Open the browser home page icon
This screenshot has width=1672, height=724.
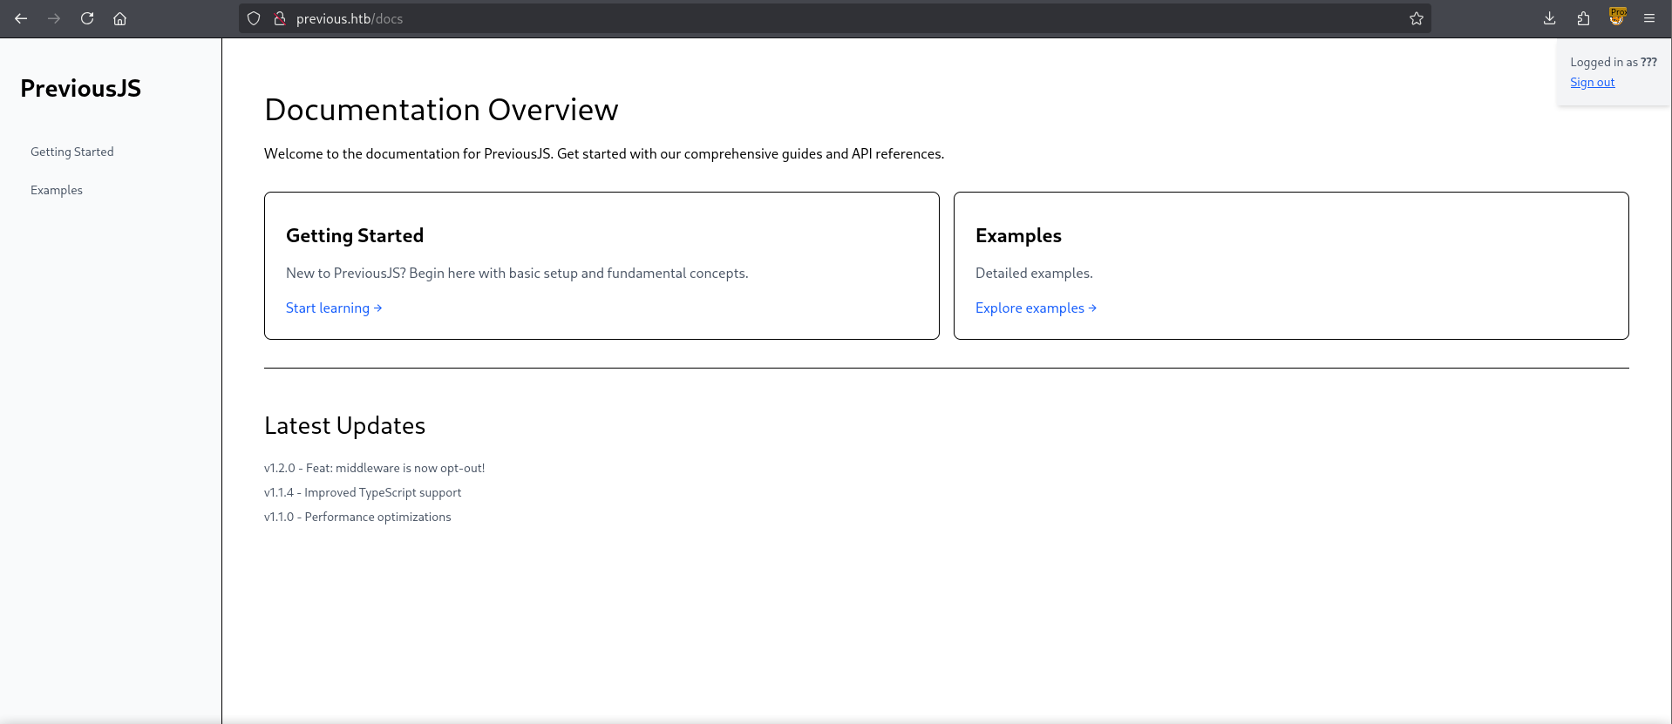point(120,18)
